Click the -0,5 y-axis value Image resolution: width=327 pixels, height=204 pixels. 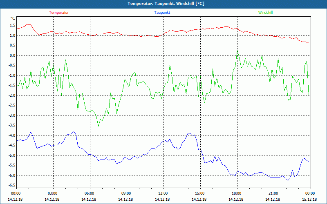(12, 65)
